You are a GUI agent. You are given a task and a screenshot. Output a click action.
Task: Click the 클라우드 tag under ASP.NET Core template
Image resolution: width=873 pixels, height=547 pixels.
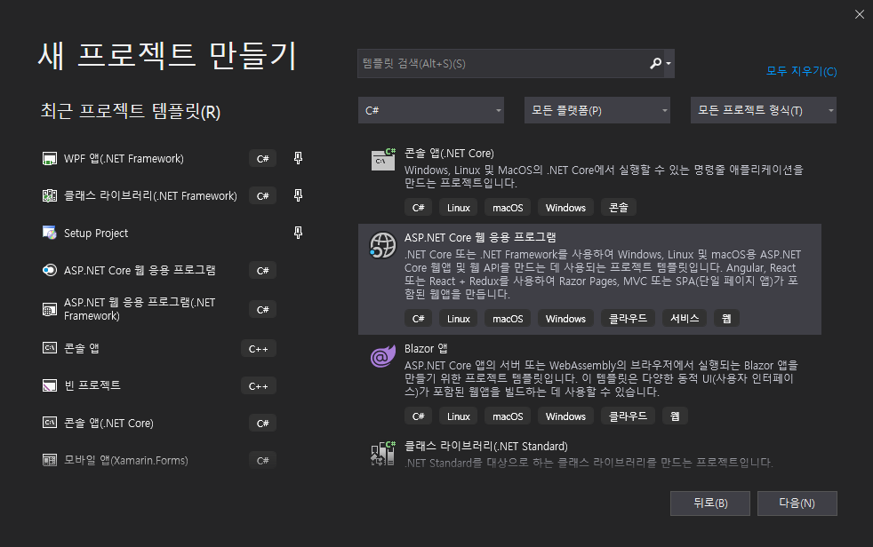(628, 319)
